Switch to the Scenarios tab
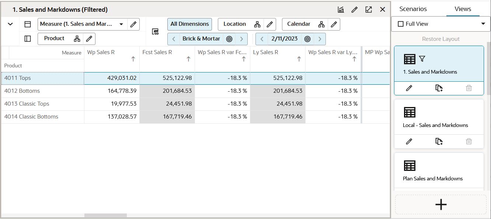Screen dimensions: 491x219 [x=413, y=9]
